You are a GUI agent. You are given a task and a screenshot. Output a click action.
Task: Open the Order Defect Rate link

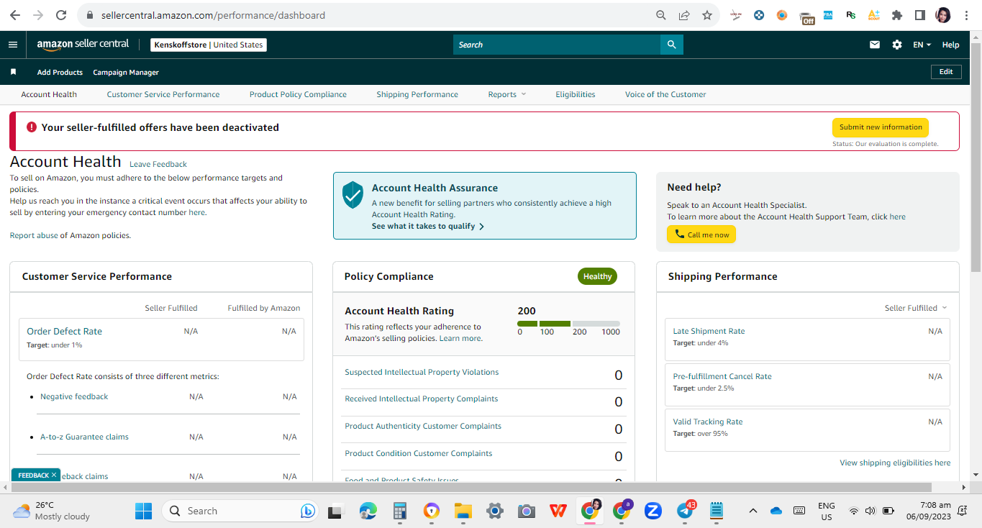click(x=64, y=331)
